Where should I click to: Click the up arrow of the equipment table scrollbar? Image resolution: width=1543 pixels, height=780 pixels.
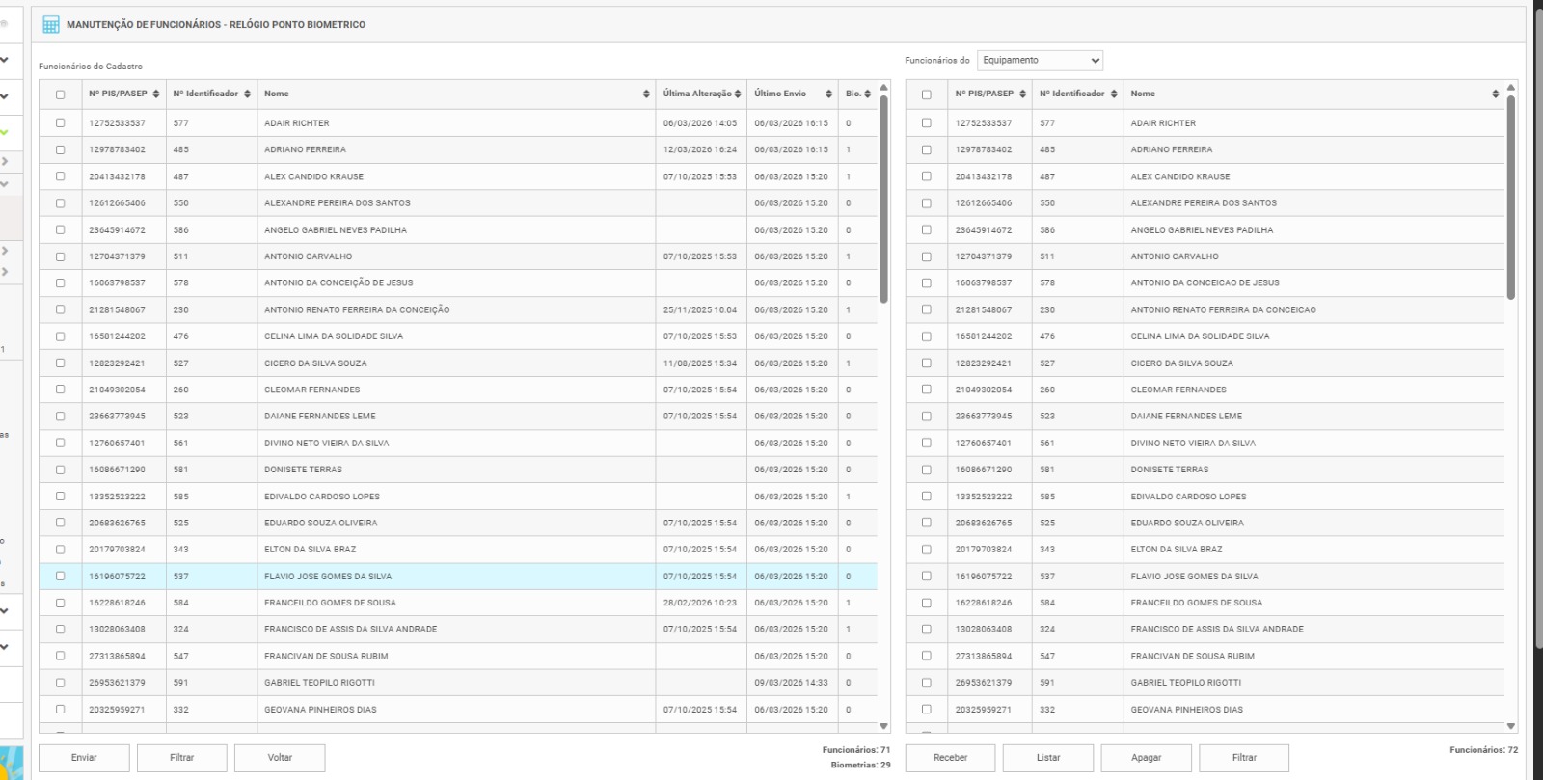(1510, 88)
